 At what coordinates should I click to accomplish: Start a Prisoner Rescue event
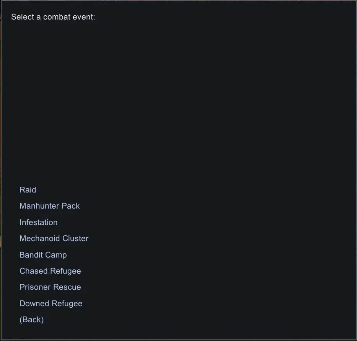tap(50, 287)
